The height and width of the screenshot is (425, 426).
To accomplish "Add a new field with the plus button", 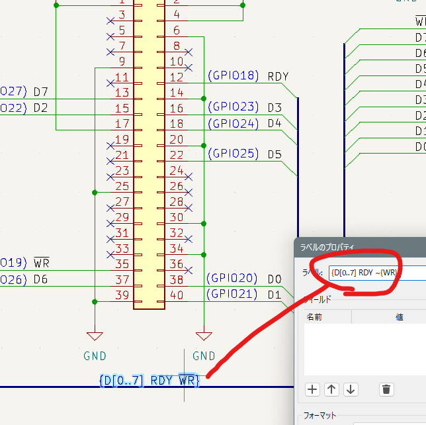I will pyautogui.click(x=312, y=389).
